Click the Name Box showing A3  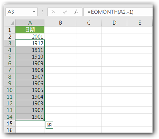click(22, 12)
